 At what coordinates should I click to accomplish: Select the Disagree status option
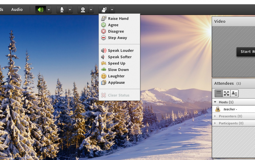coord(116,31)
